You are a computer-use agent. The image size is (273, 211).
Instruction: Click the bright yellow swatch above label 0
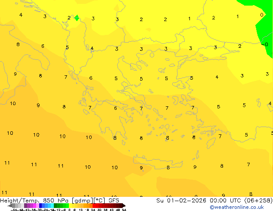70,205
